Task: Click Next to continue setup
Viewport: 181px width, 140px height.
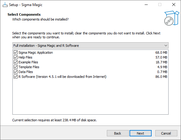Action: click(x=140, y=133)
